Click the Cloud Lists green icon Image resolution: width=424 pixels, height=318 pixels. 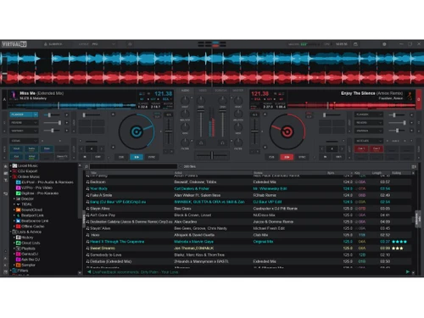[18, 243]
